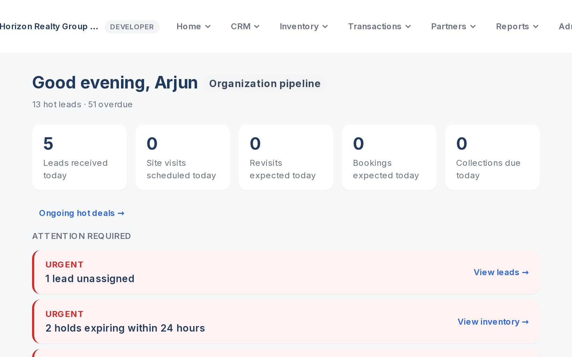The image size is (572, 357).
Task: Click the ATTENTION REQUIRED section heading
Action: point(82,236)
